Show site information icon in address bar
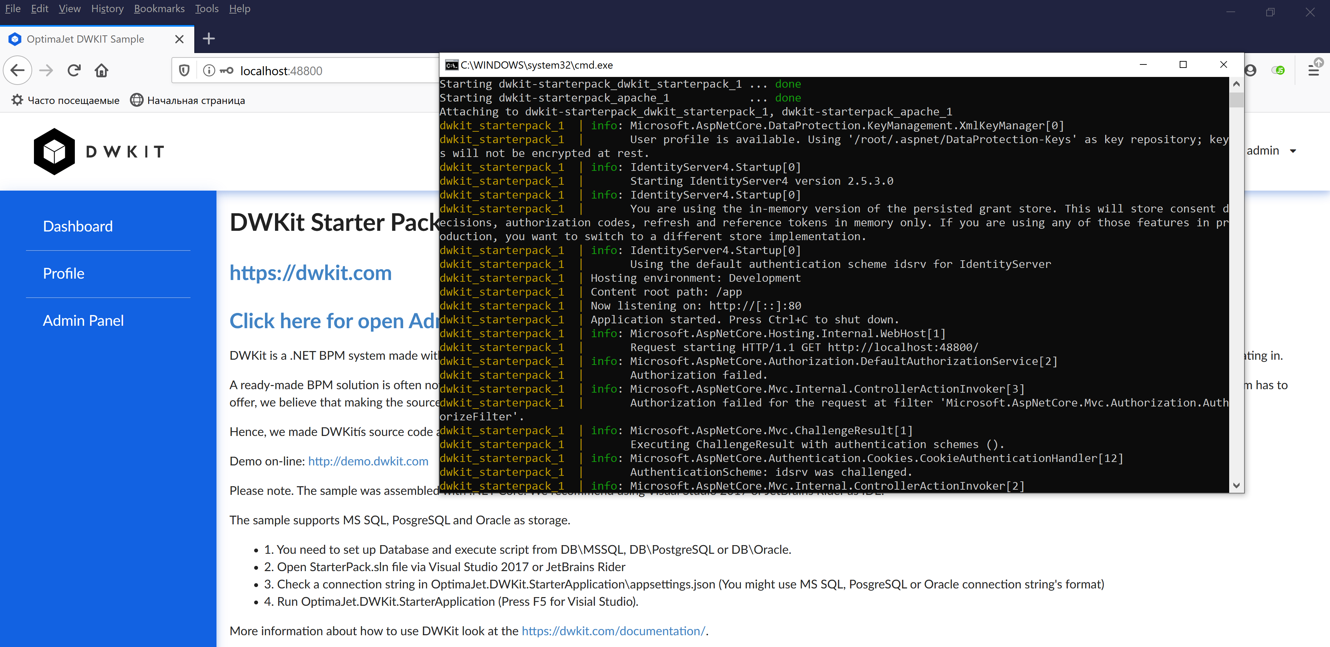Screen dimensions: 1330x647 209,70
